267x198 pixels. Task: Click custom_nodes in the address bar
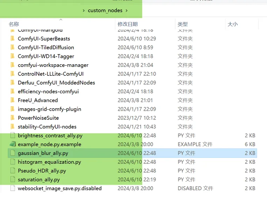click(x=105, y=10)
